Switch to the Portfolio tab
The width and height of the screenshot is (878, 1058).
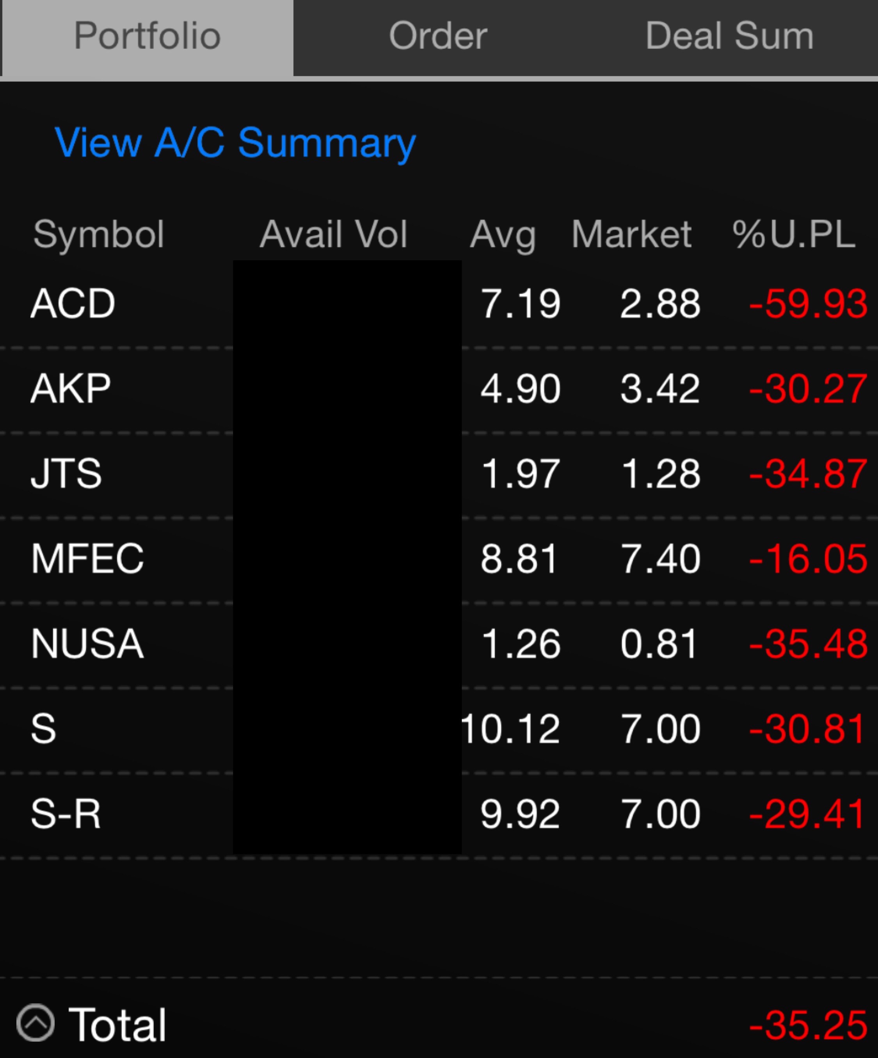[x=147, y=36]
